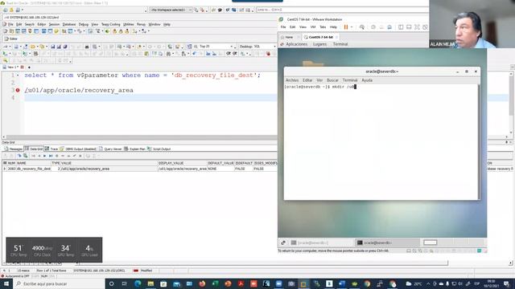Screen dimensions: 515x289
Task: Click the jump to search box in Toad
Action: point(341,10)
